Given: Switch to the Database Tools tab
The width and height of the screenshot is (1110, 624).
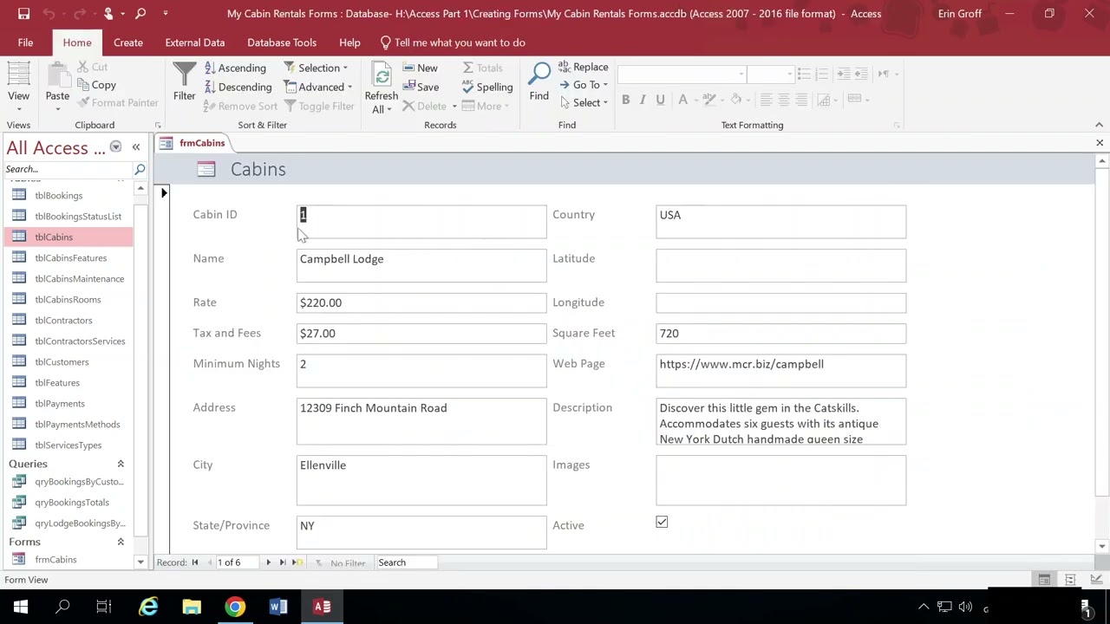Looking at the screenshot, I should pyautogui.click(x=282, y=42).
